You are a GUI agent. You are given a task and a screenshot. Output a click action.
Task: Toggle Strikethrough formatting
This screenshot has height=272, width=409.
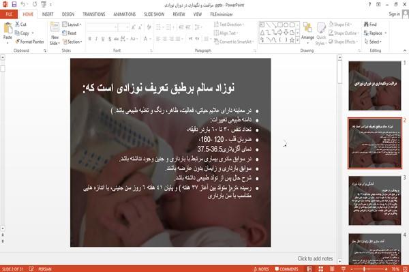coord(117,39)
